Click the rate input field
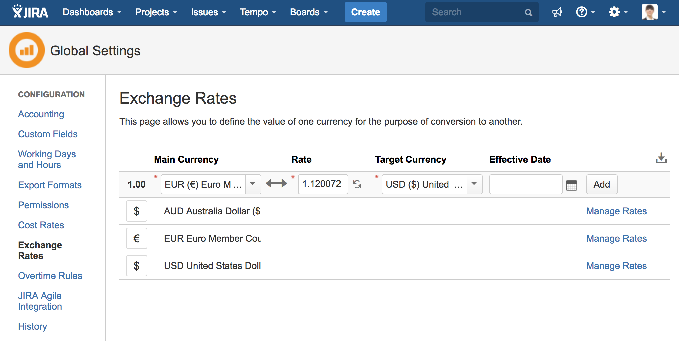The image size is (679, 341). point(322,184)
